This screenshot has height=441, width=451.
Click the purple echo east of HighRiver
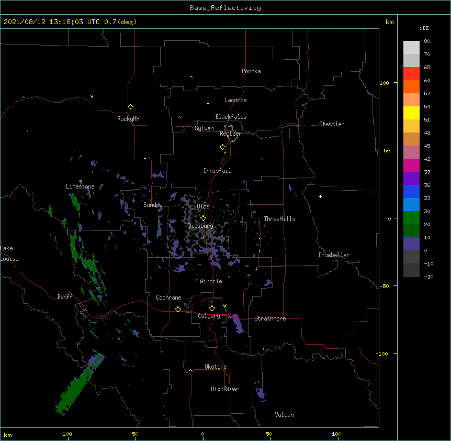261,393
